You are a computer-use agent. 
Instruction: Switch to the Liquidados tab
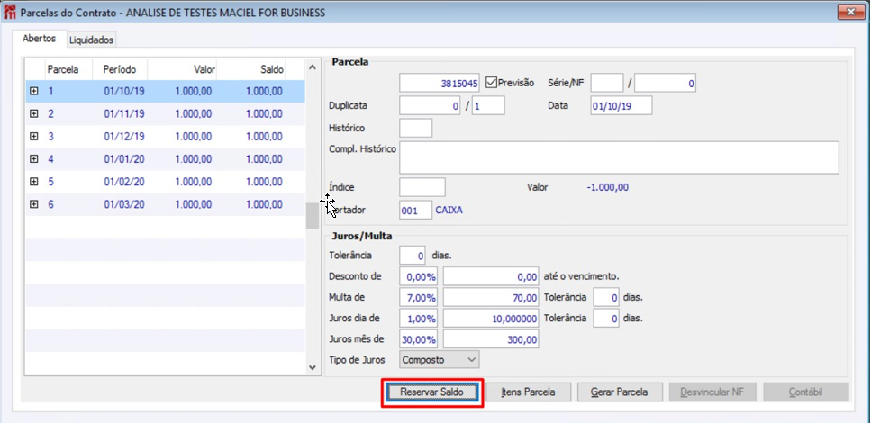pyautogui.click(x=92, y=40)
